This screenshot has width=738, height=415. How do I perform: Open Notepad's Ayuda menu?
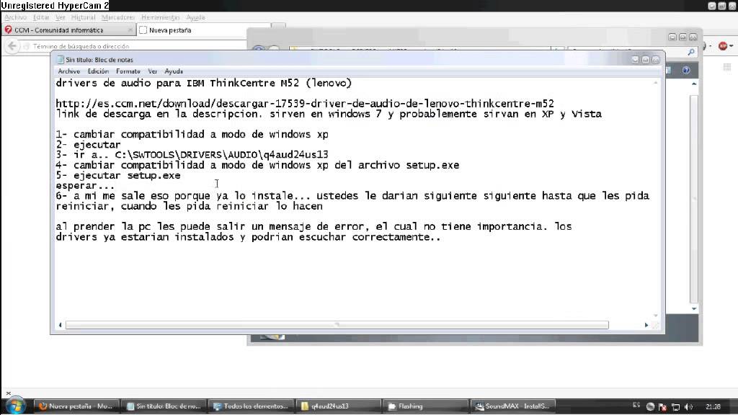(174, 71)
